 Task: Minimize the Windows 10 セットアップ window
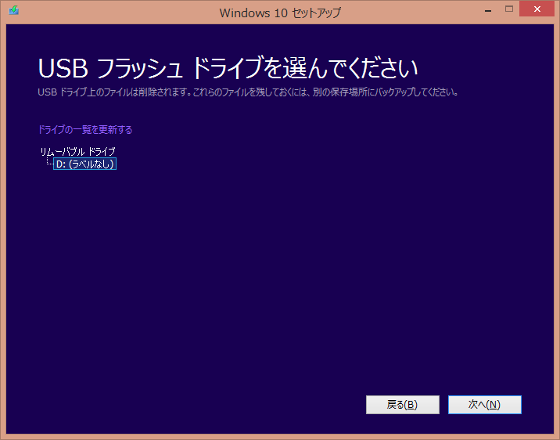click(x=488, y=9)
